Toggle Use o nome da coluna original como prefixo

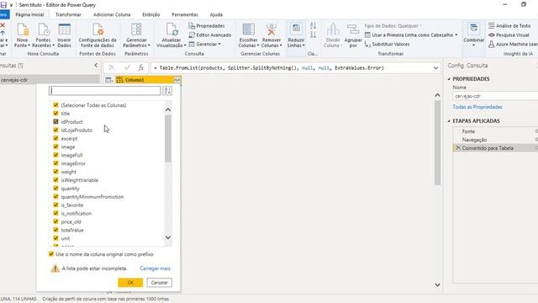point(51,254)
